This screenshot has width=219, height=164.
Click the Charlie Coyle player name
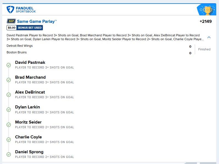29,137
